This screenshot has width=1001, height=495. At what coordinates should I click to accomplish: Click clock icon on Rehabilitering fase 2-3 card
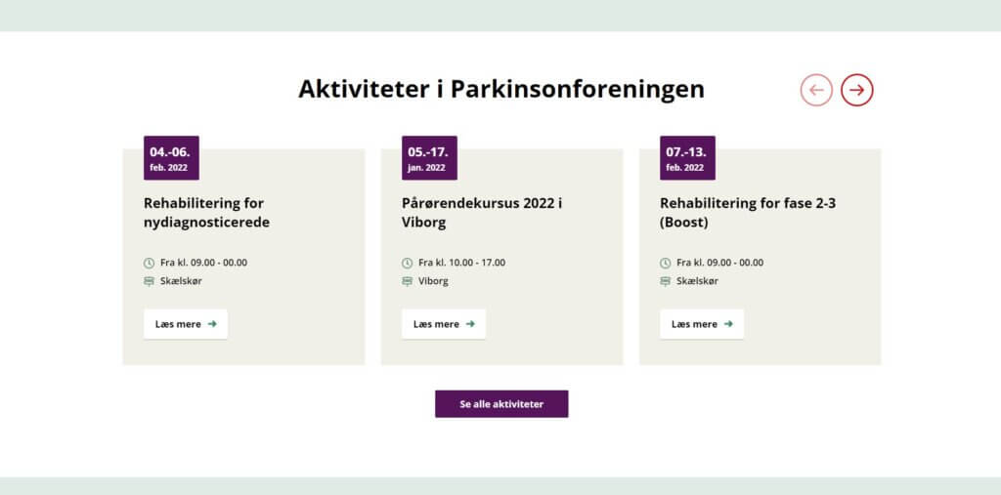(x=665, y=263)
